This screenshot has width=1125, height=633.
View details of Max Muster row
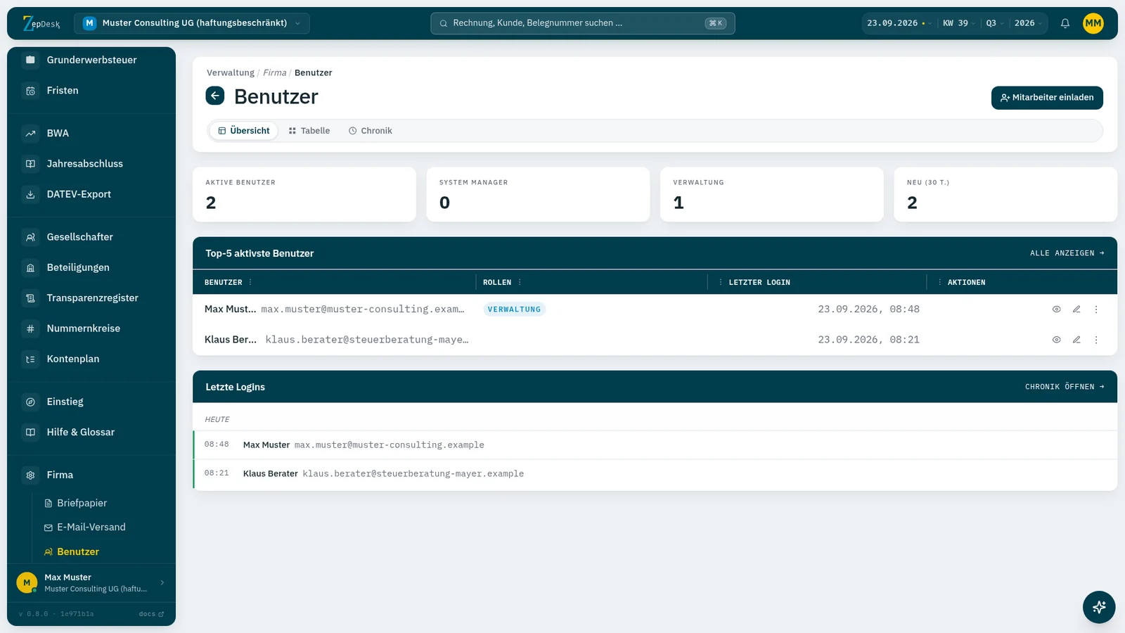click(x=1056, y=309)
